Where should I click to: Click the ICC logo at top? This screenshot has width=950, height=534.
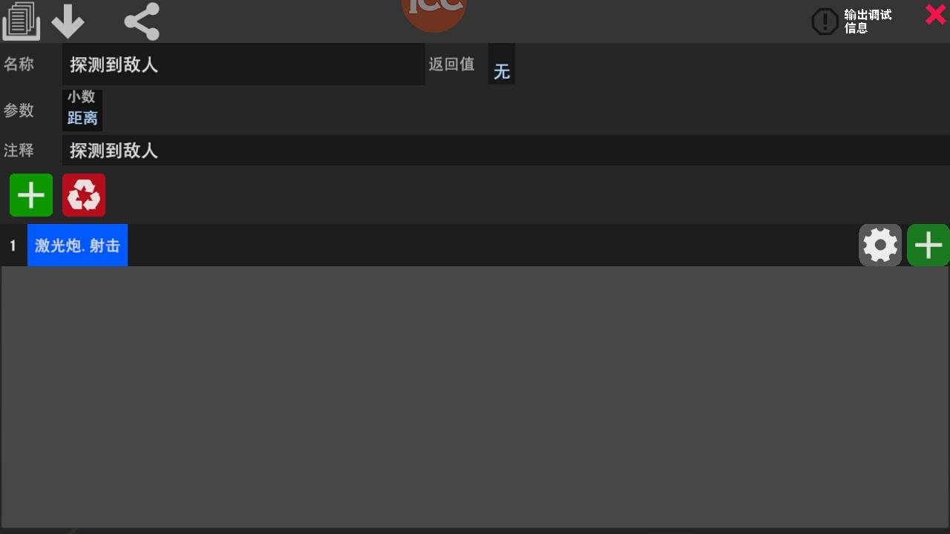[434, 11]
